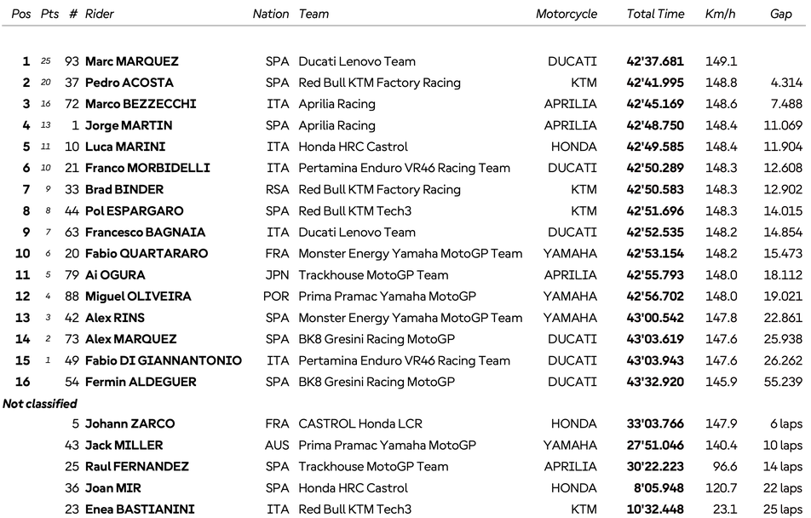This screenshot has width=811, height=518.
Task: Click the Total Time column header
Action: (655, 14)
